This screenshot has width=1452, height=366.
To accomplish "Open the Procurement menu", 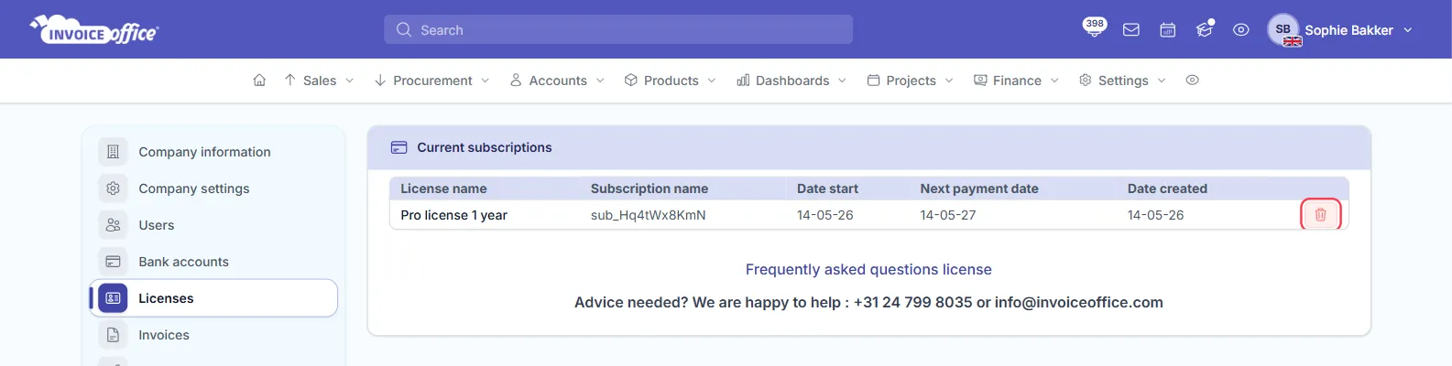I will click(x=431, y=81).
